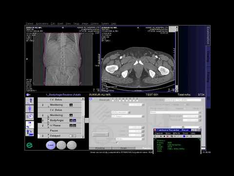
Task: Click the round info icon beside Recon job
Action: 91,99
